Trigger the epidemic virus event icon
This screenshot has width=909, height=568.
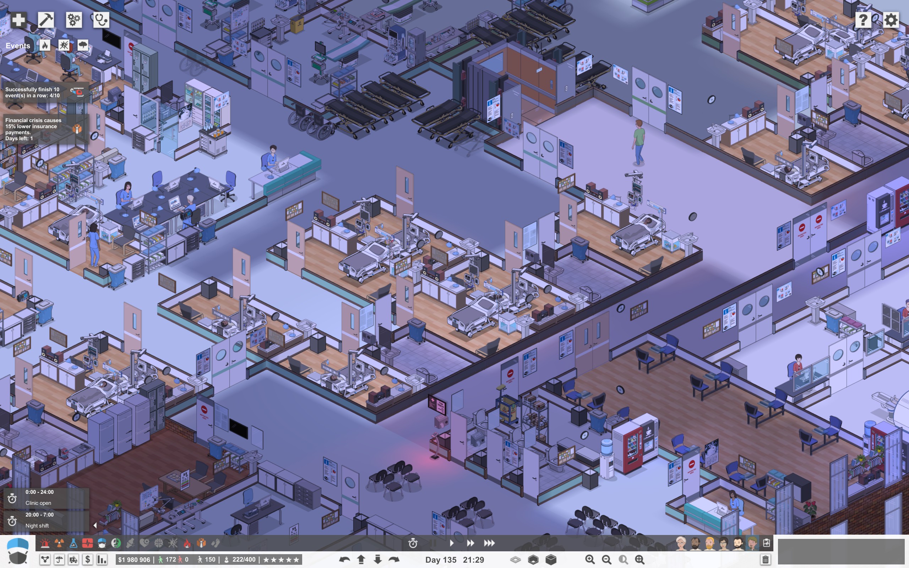pos(64,45)
